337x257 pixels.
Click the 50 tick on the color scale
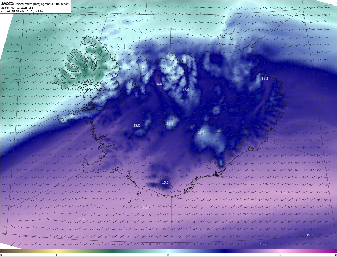pyautogui.click(x=335, y=255)
